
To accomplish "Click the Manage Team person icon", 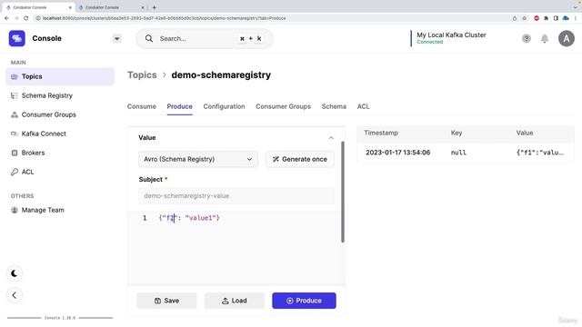I will (15, 210).
